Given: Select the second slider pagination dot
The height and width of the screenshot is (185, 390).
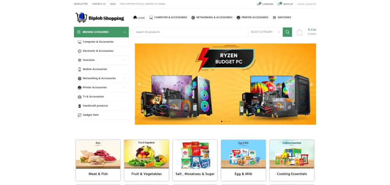Looking at the screenshot, I should pyautogui.click(x=225, y=121).
